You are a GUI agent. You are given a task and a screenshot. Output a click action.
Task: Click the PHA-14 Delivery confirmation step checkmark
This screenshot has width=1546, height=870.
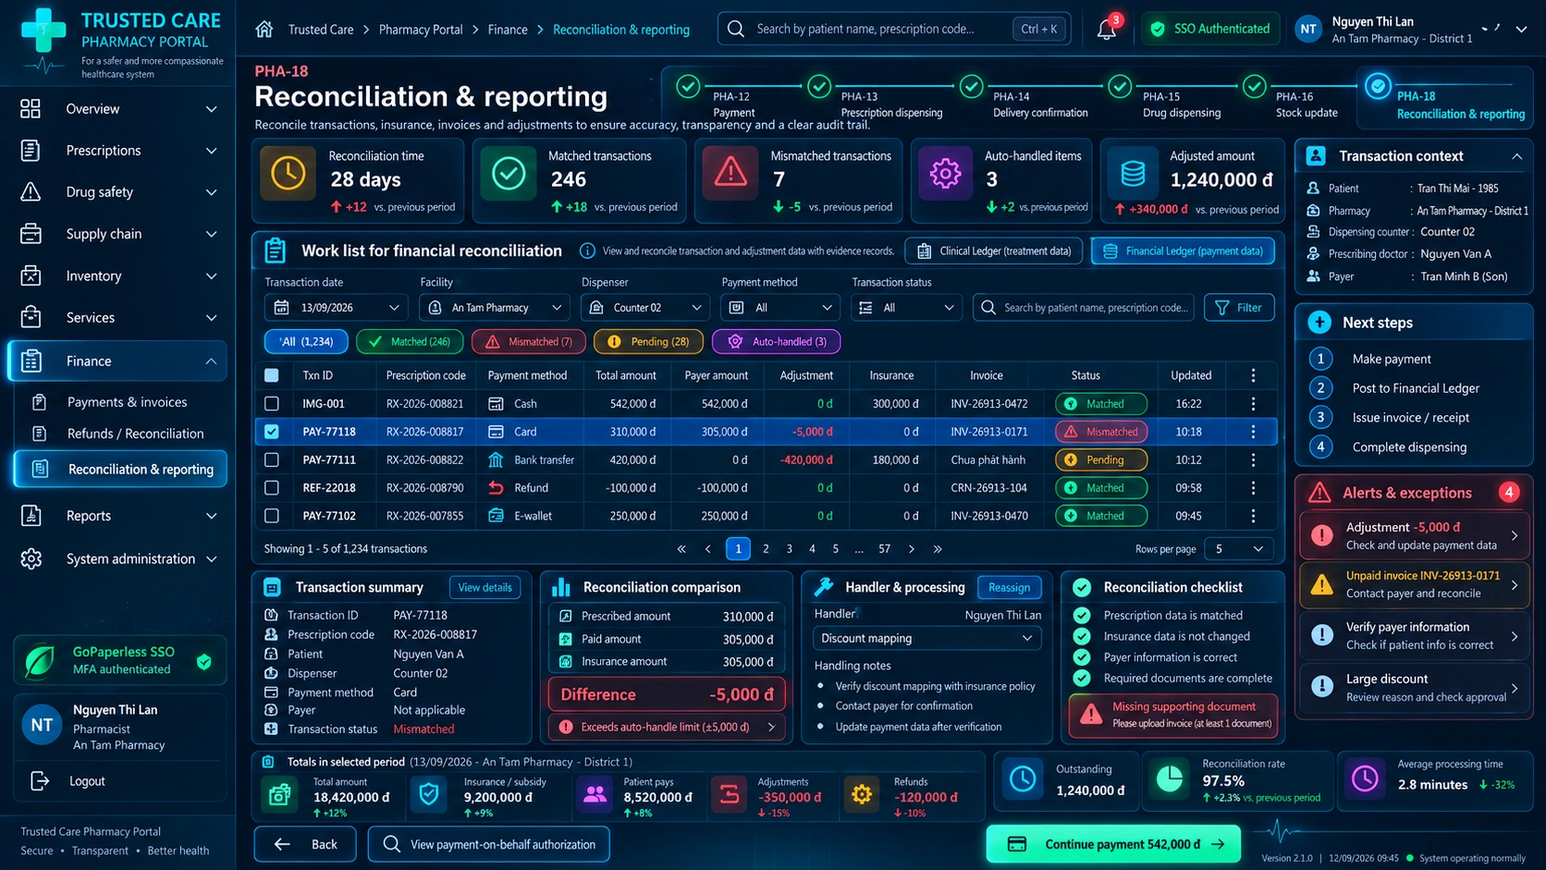[971, 87]
